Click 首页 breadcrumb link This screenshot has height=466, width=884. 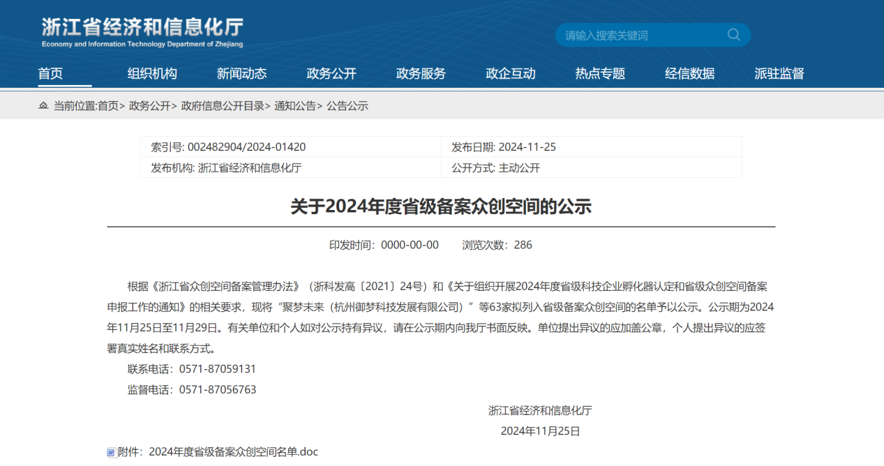(108, 106)
